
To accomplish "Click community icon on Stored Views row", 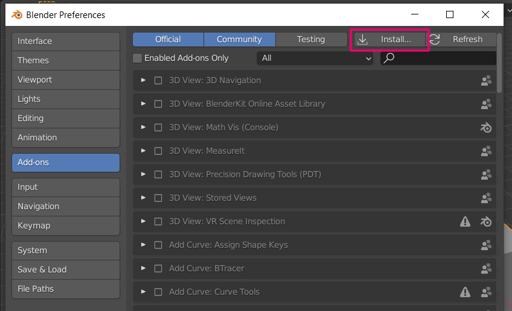I will (x=486, y=198).
